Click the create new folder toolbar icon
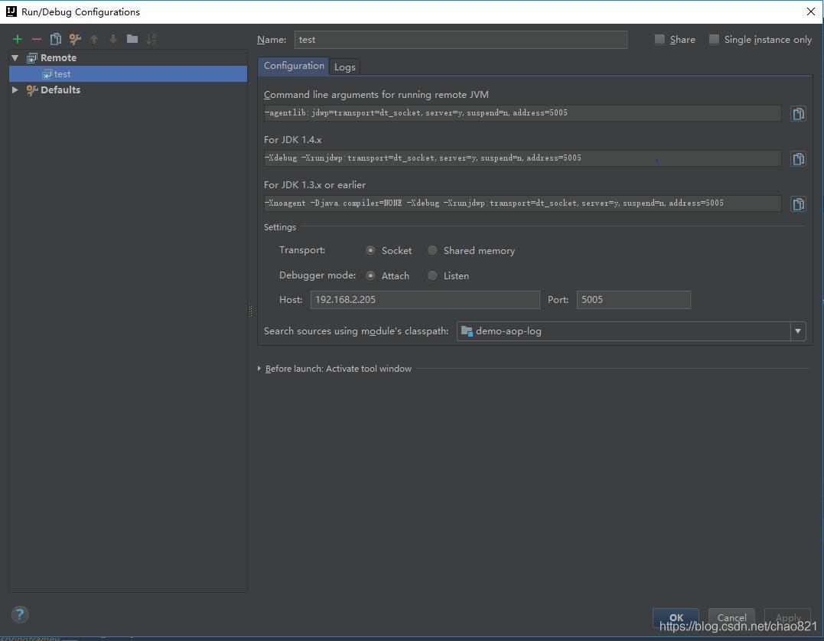 [132, 39]
